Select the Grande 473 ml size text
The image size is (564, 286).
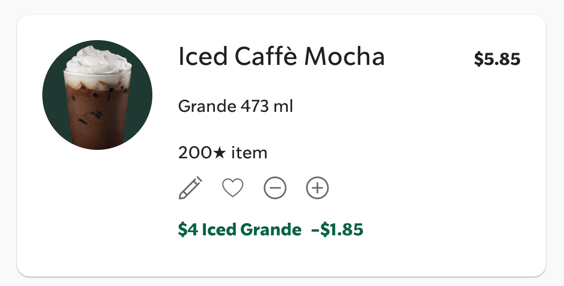click(235, 107)
